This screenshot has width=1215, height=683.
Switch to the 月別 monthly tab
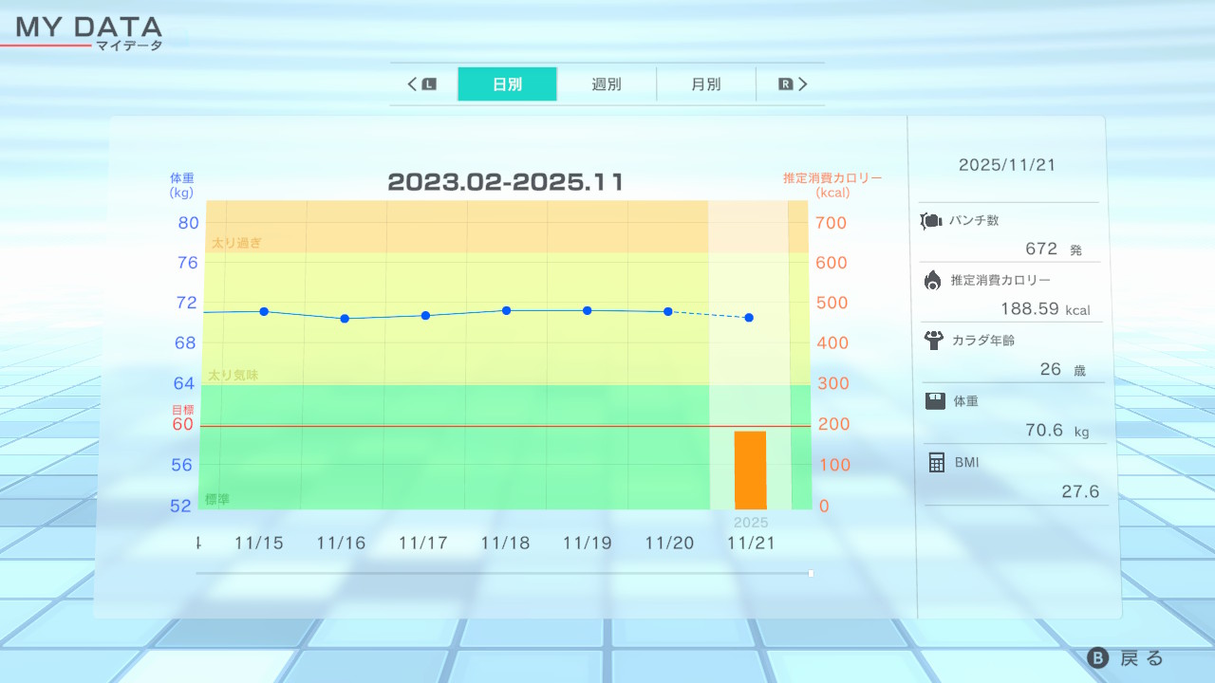click(x=705, y=84)
